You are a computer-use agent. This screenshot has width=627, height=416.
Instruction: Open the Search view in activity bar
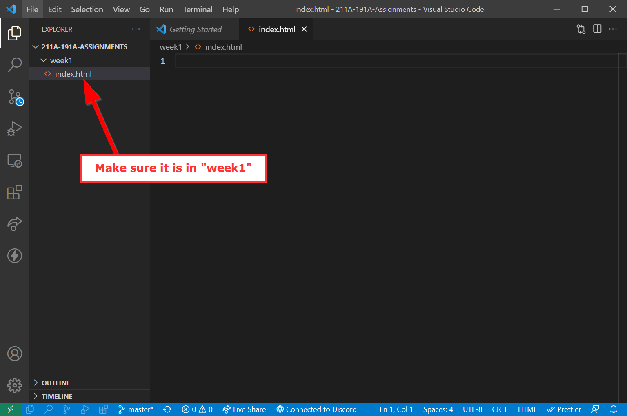click(x=15, y=64)
